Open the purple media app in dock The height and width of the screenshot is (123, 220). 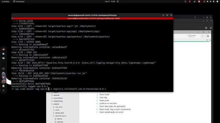point(3,77)
